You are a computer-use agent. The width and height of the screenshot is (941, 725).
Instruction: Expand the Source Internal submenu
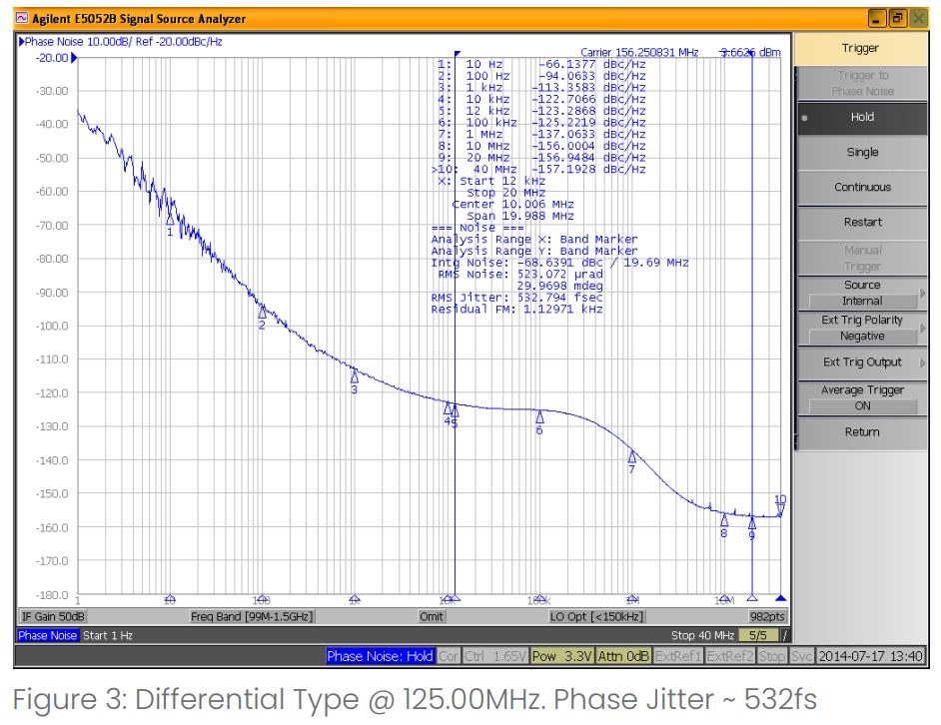861,293
